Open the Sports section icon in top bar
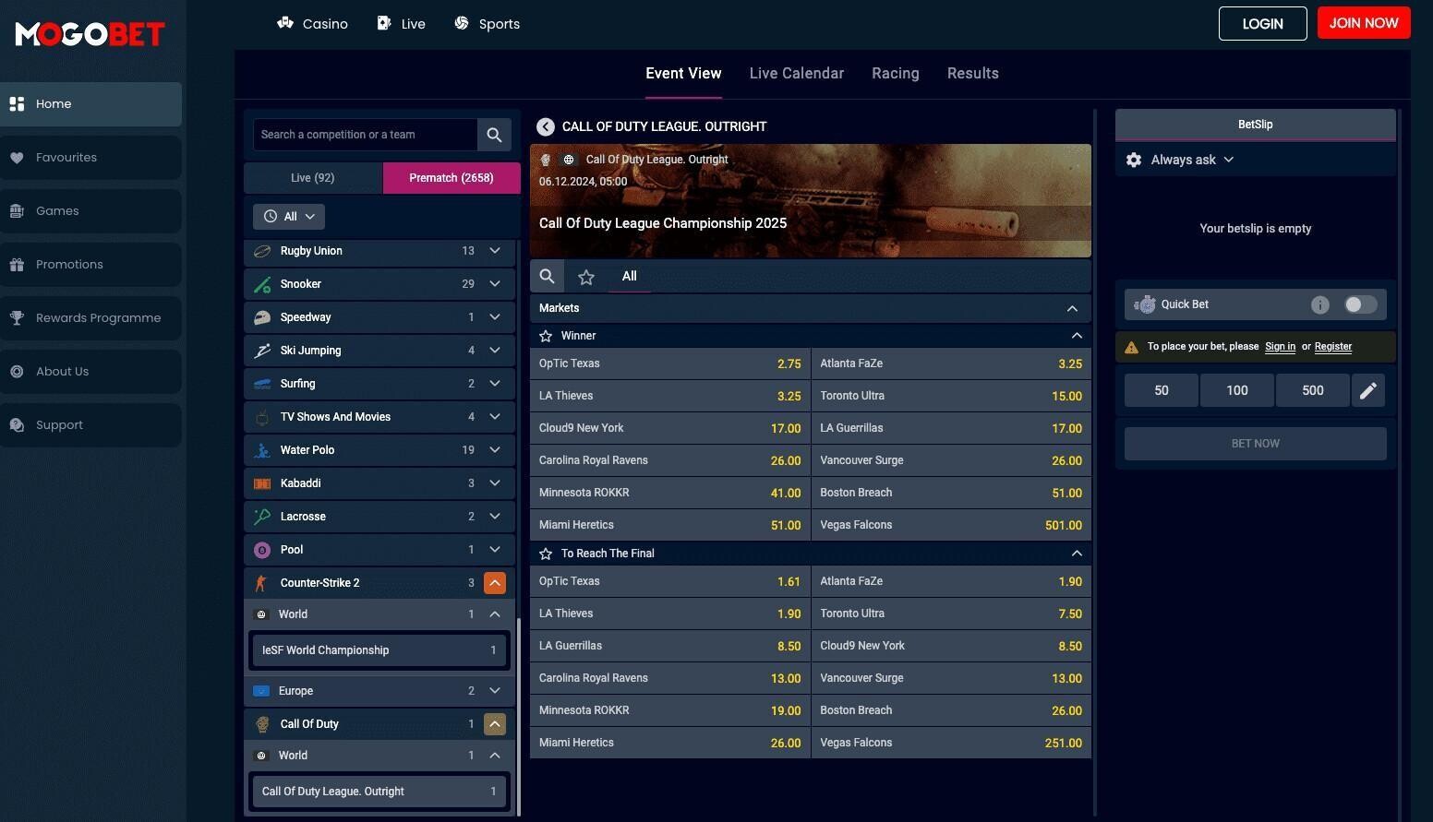 (x=462, y=23)
